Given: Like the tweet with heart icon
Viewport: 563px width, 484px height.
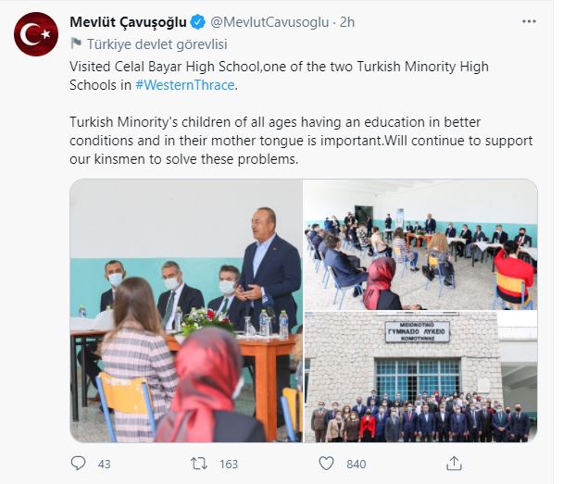Looking at the screenshot, I should click(326, 464).
